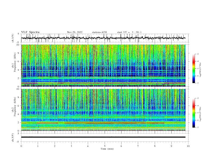
Task: Click the ch.3 flat black waveform trace
Action: click(103, 137)
